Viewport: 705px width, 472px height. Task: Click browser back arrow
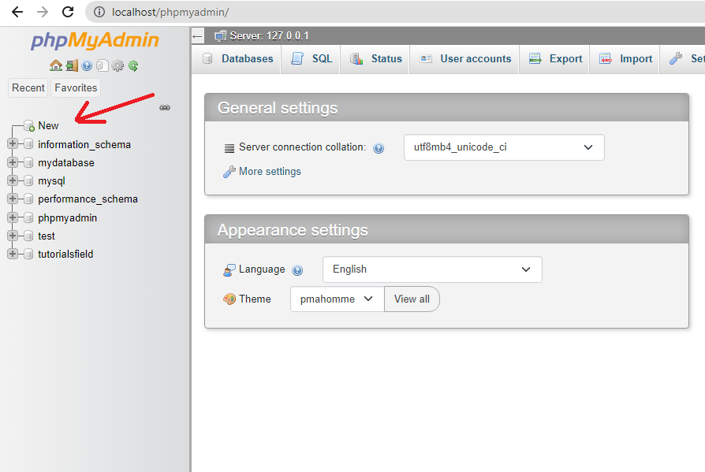tap(17, 12)
